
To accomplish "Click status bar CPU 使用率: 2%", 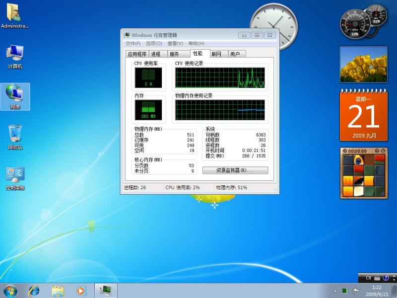I will point(182,188).
